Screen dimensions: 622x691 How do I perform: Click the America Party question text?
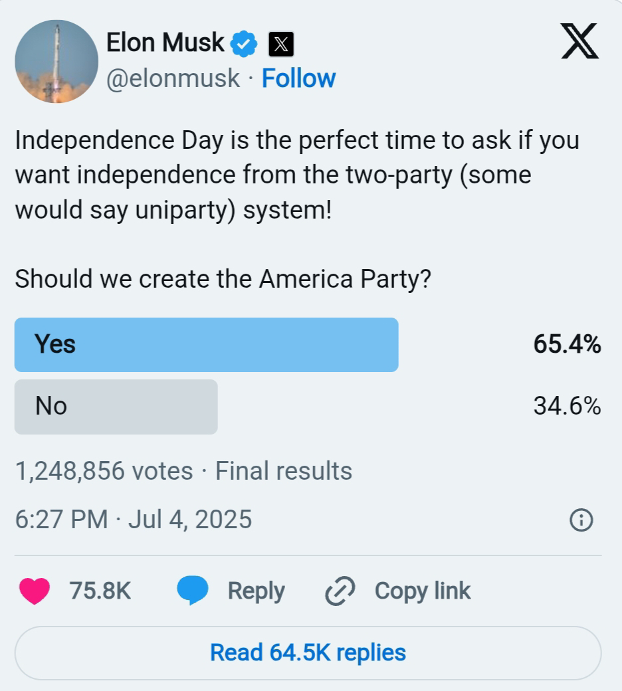(x=223, y=279)
